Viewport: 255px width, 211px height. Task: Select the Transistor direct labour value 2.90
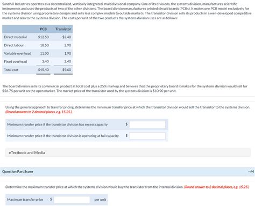coord(68,45)
